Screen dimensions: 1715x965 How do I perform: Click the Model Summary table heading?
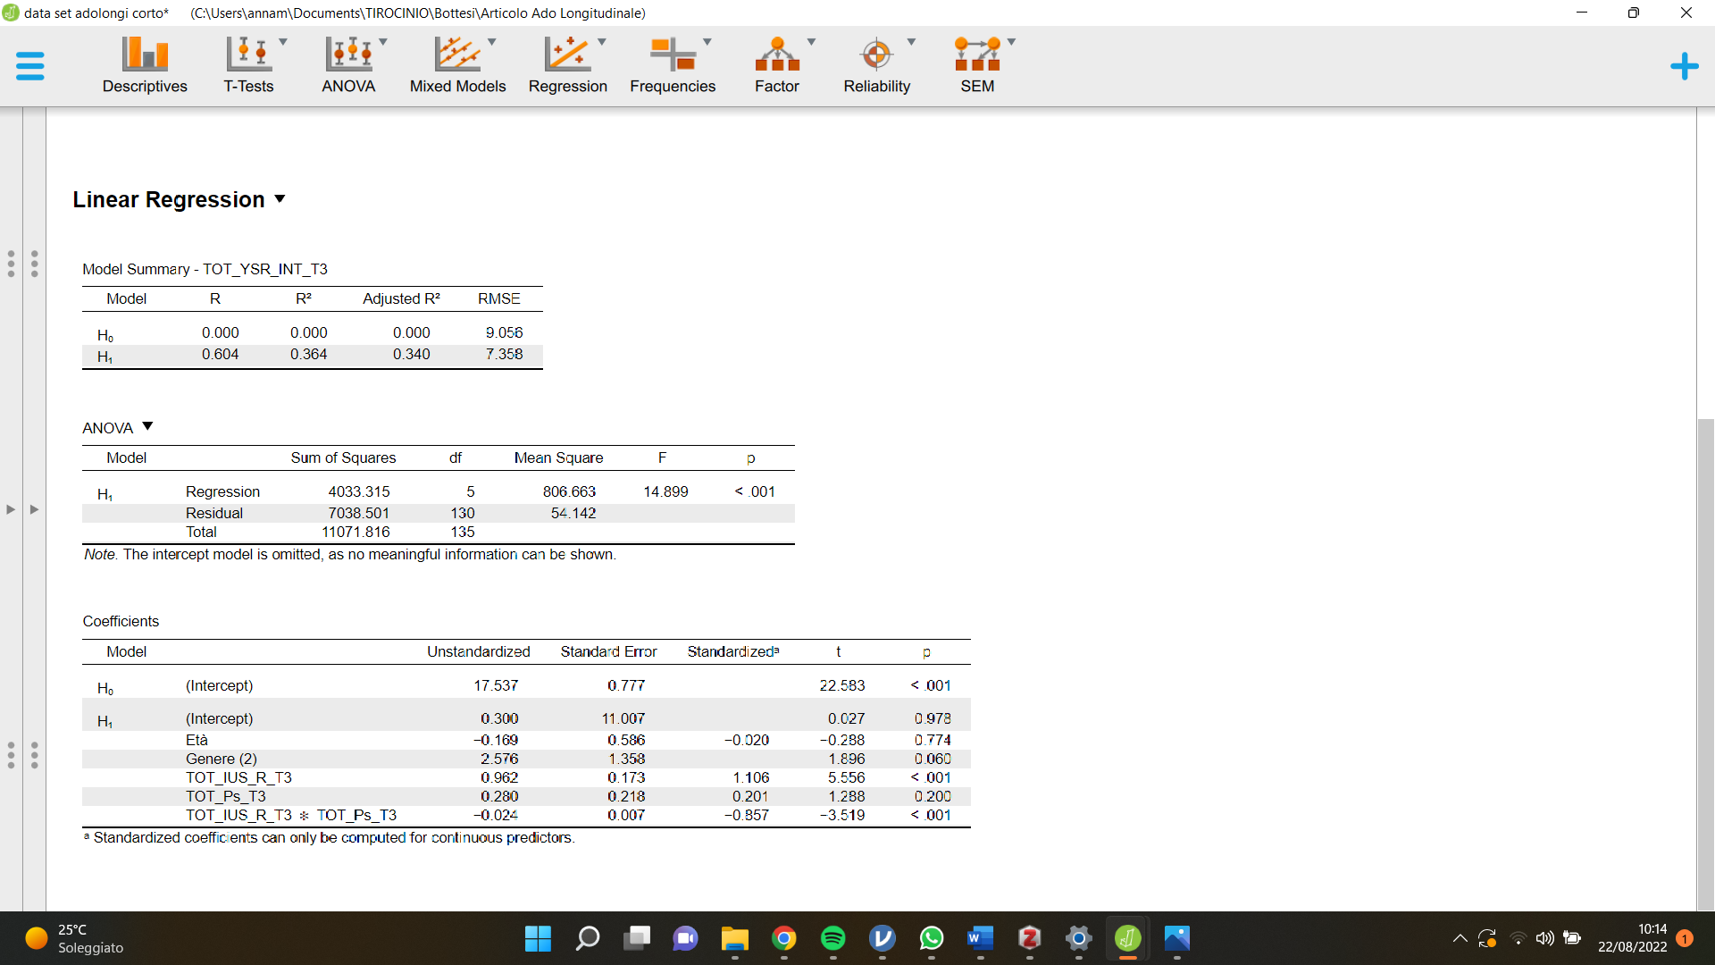pos(205,269)
